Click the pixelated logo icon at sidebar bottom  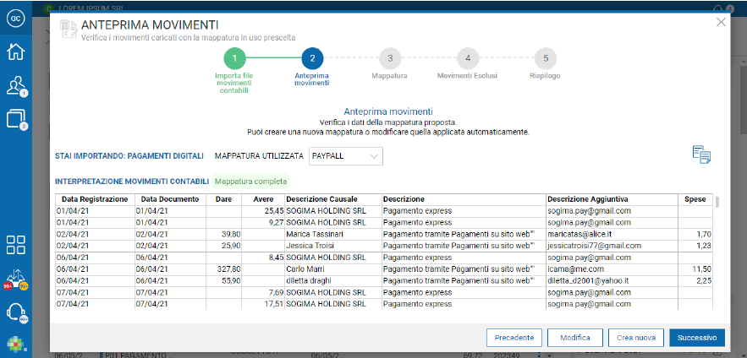pos(15,344)
